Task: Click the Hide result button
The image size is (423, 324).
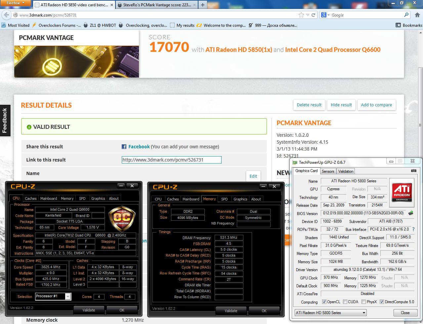Action: (x=341, y=105)
